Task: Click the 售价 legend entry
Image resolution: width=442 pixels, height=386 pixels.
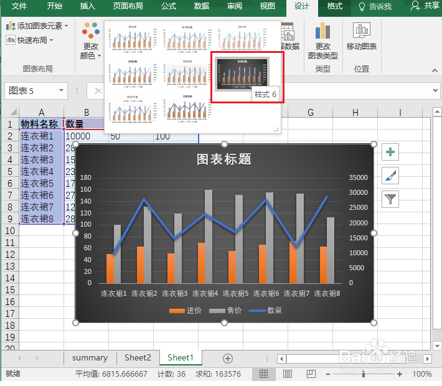Action: (225, 311)
